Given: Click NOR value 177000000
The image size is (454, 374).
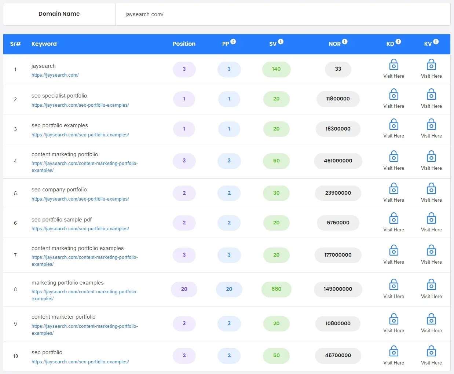Looking at the screenshot, I should [x=338, y=255].
